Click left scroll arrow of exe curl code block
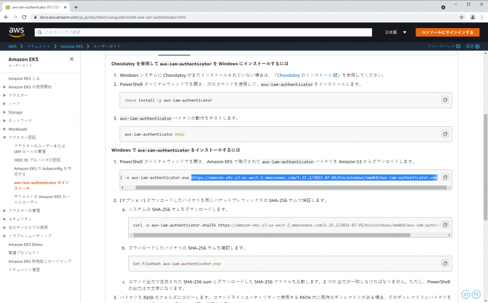The height and width of the screenshot is (303, 488). (122, 187)
